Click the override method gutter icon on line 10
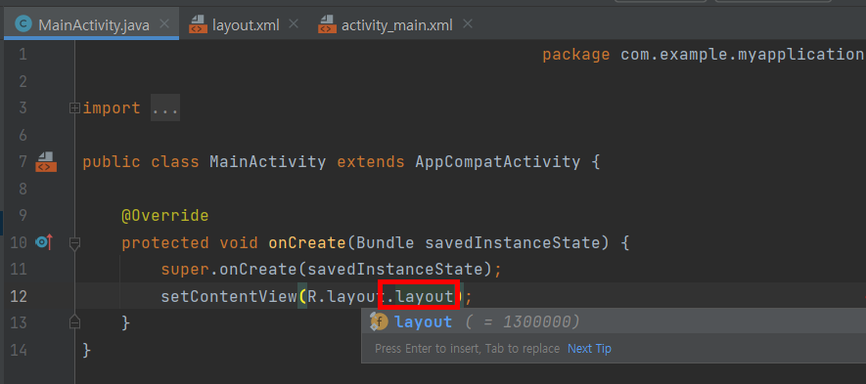 (44, 241)
